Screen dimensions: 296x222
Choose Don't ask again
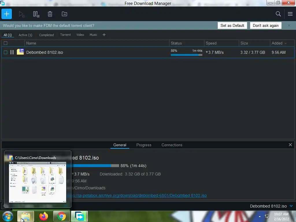tap(266, 25)
